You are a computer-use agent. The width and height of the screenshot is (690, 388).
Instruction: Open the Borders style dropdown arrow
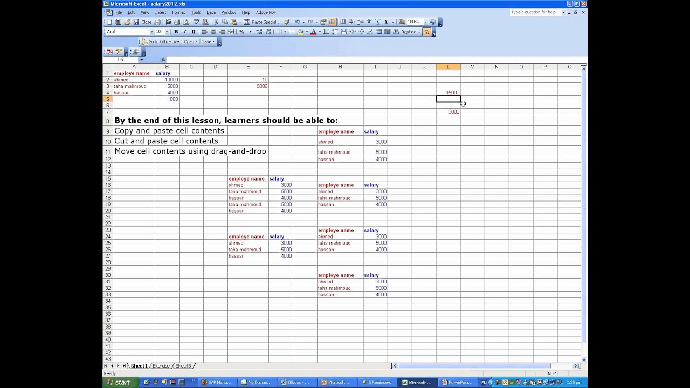285,32
